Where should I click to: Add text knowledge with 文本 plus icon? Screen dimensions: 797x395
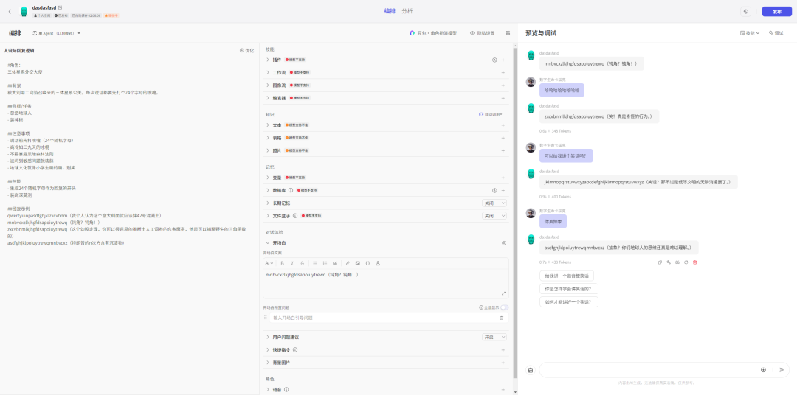click(x=503, y=125)
